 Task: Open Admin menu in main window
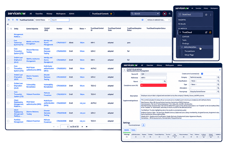tap(72, 14)
